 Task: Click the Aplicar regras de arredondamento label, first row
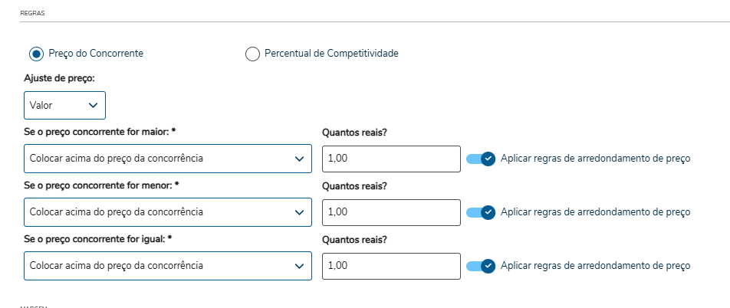coord(595,159)
